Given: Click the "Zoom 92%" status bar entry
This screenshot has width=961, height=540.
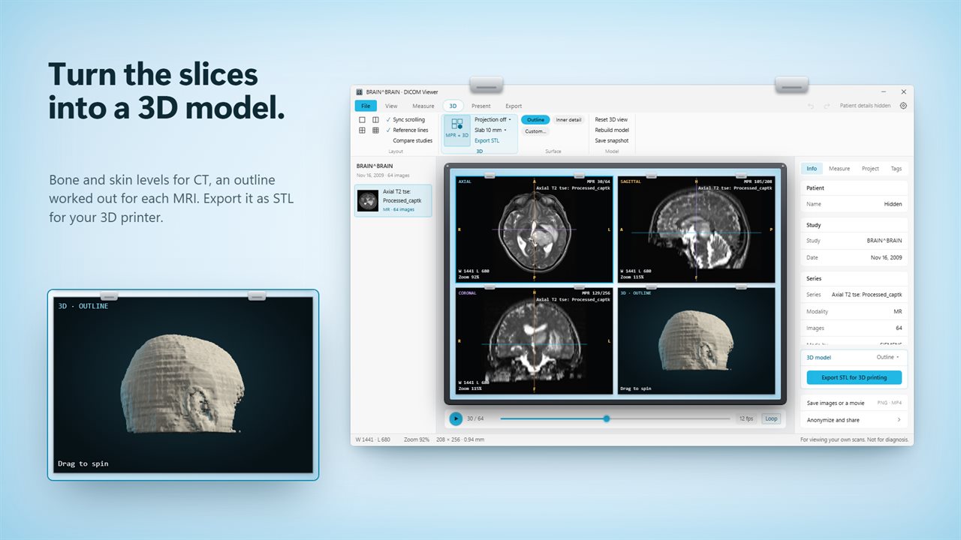Looking at the screenshot, I should pos(417,439).
